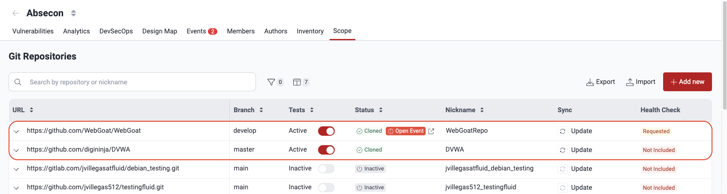727x194 pixels.
Task: Click Update for DVWA row
Action: click(581, 150)
